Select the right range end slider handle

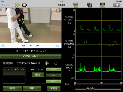tap(121, 84)
